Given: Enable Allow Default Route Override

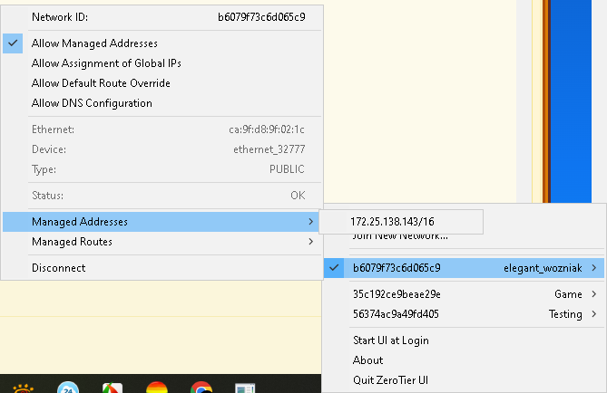Looking at the screenshot, I should tap(101, 83).
